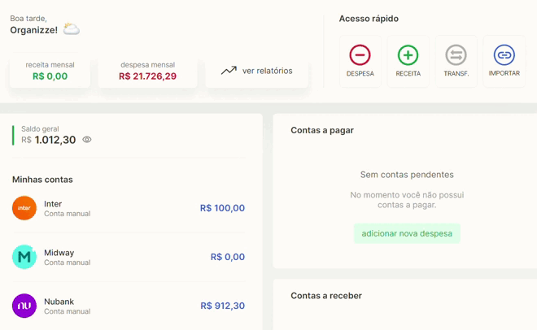Add income with the green Receita icon
The width and height of the screenshot is (537, 330).
click(408, 55)
